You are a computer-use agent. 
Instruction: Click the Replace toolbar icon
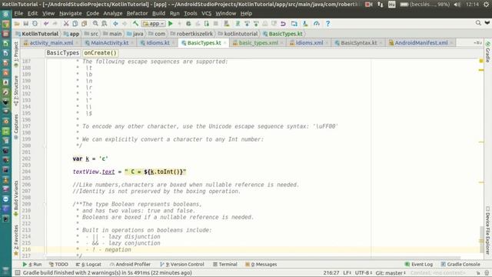(105, 24)
